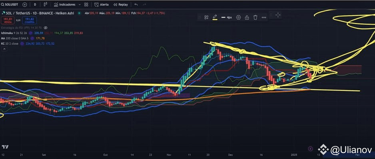Select the MA 200 close indicator legend
375x159 pixels.
tap(15, 38)
